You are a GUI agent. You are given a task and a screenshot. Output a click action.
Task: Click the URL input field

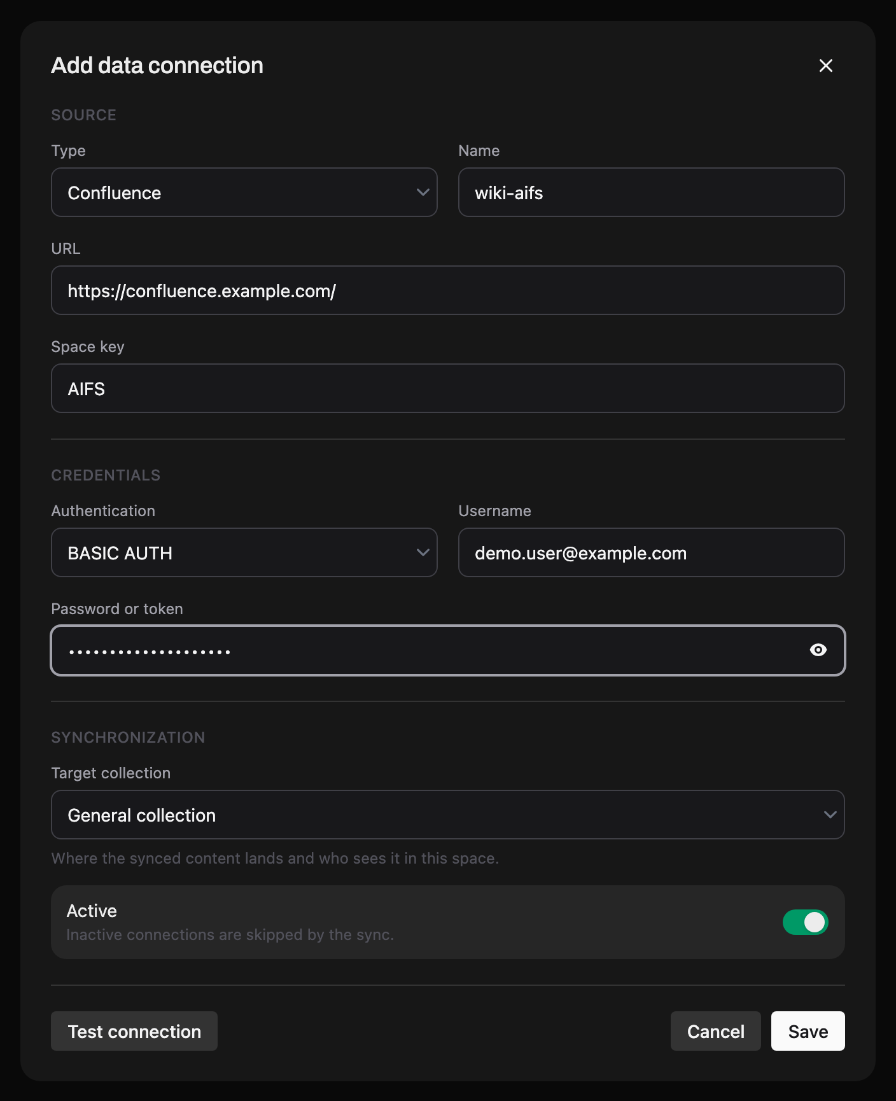(448, 290)
